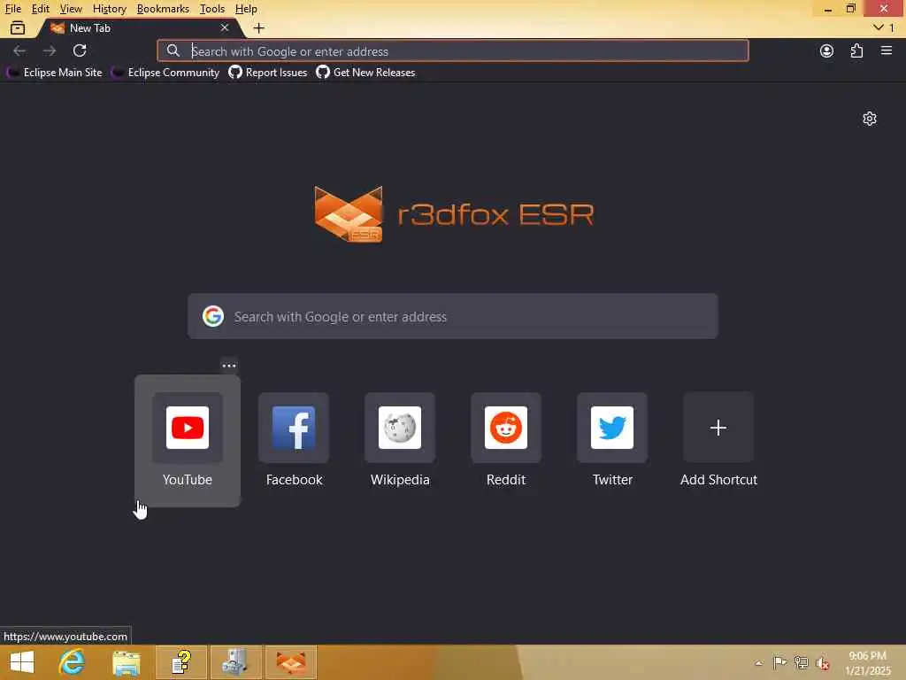
Task: Open the hamburger application menu
Action: (887, 50)
